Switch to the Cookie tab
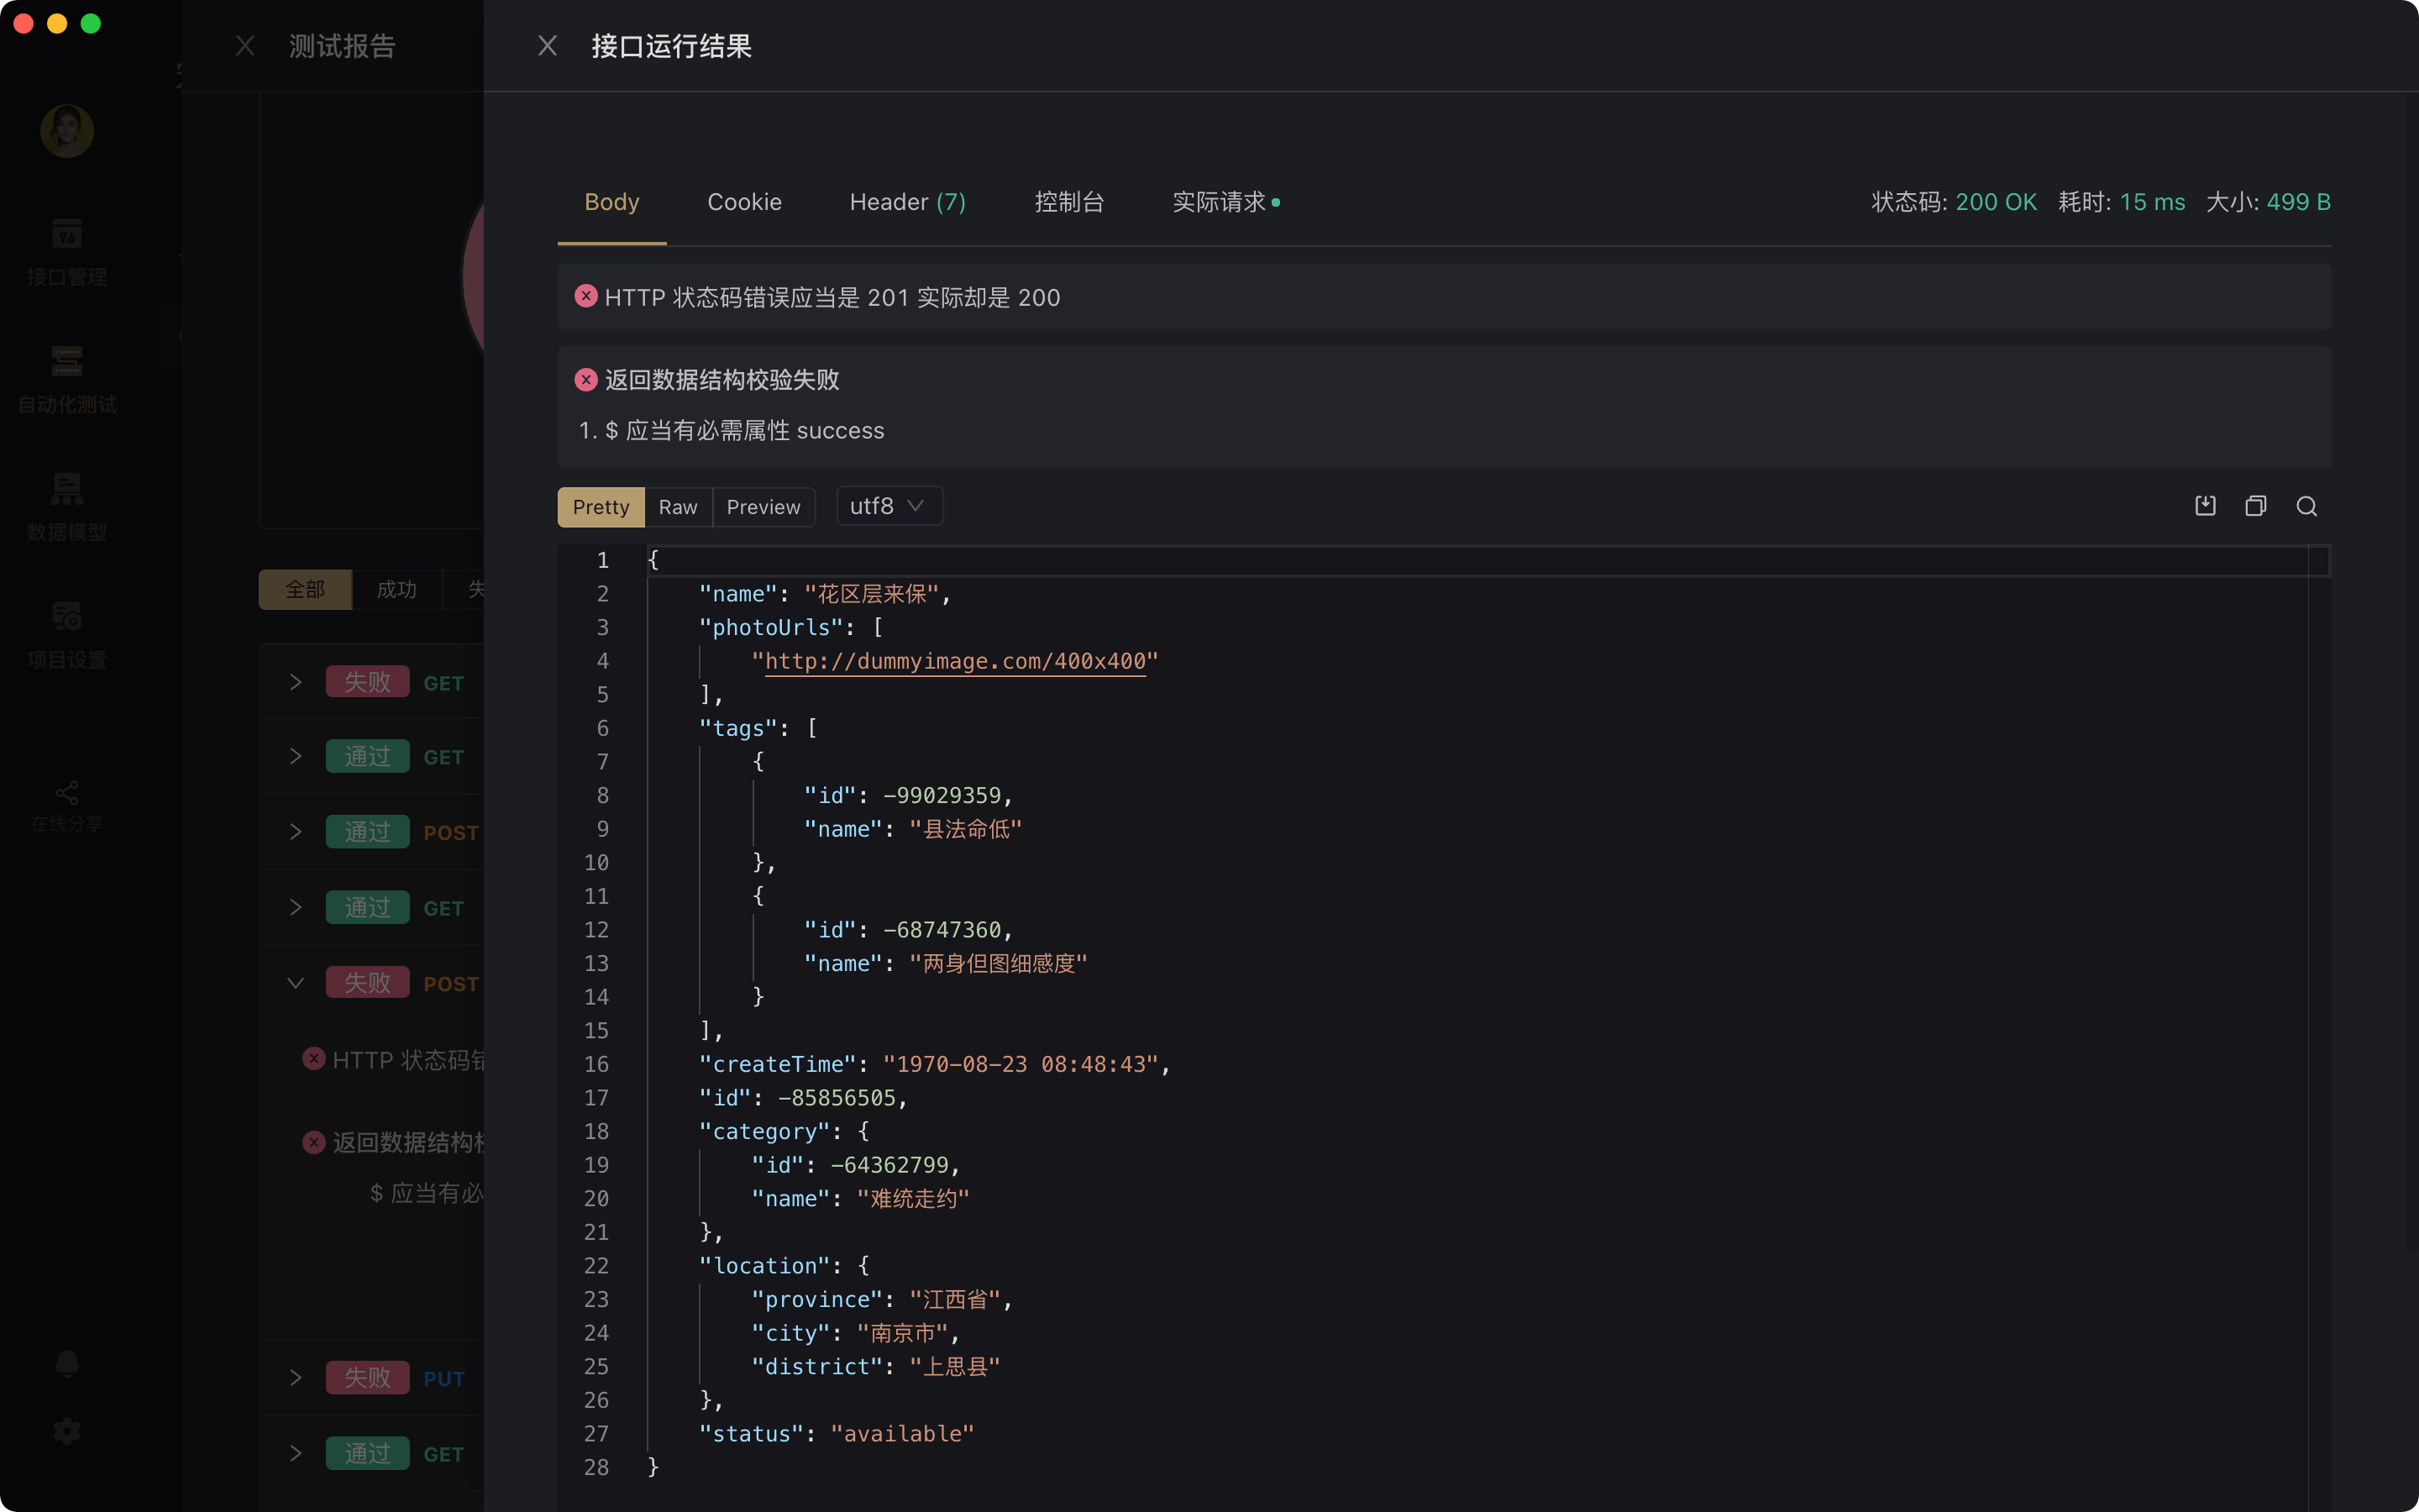The height and width of the screenshot is (1512, 2419). [743, 202]
